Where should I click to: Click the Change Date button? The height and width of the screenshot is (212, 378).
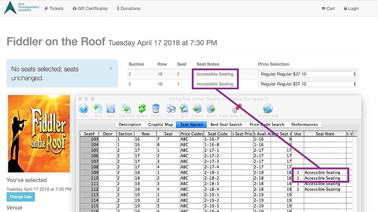pos(21,197)
